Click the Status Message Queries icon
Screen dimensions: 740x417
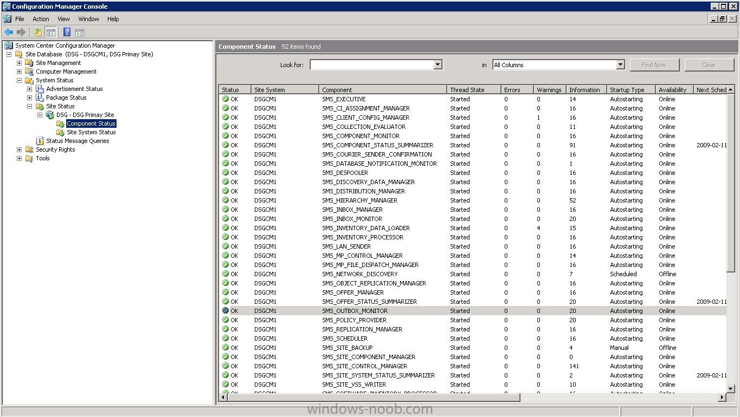[x=40, y=141]
